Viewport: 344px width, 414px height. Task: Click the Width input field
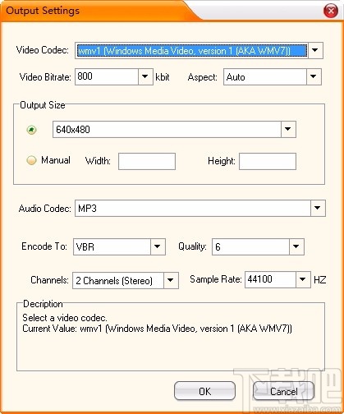click(x=147, y=162)
